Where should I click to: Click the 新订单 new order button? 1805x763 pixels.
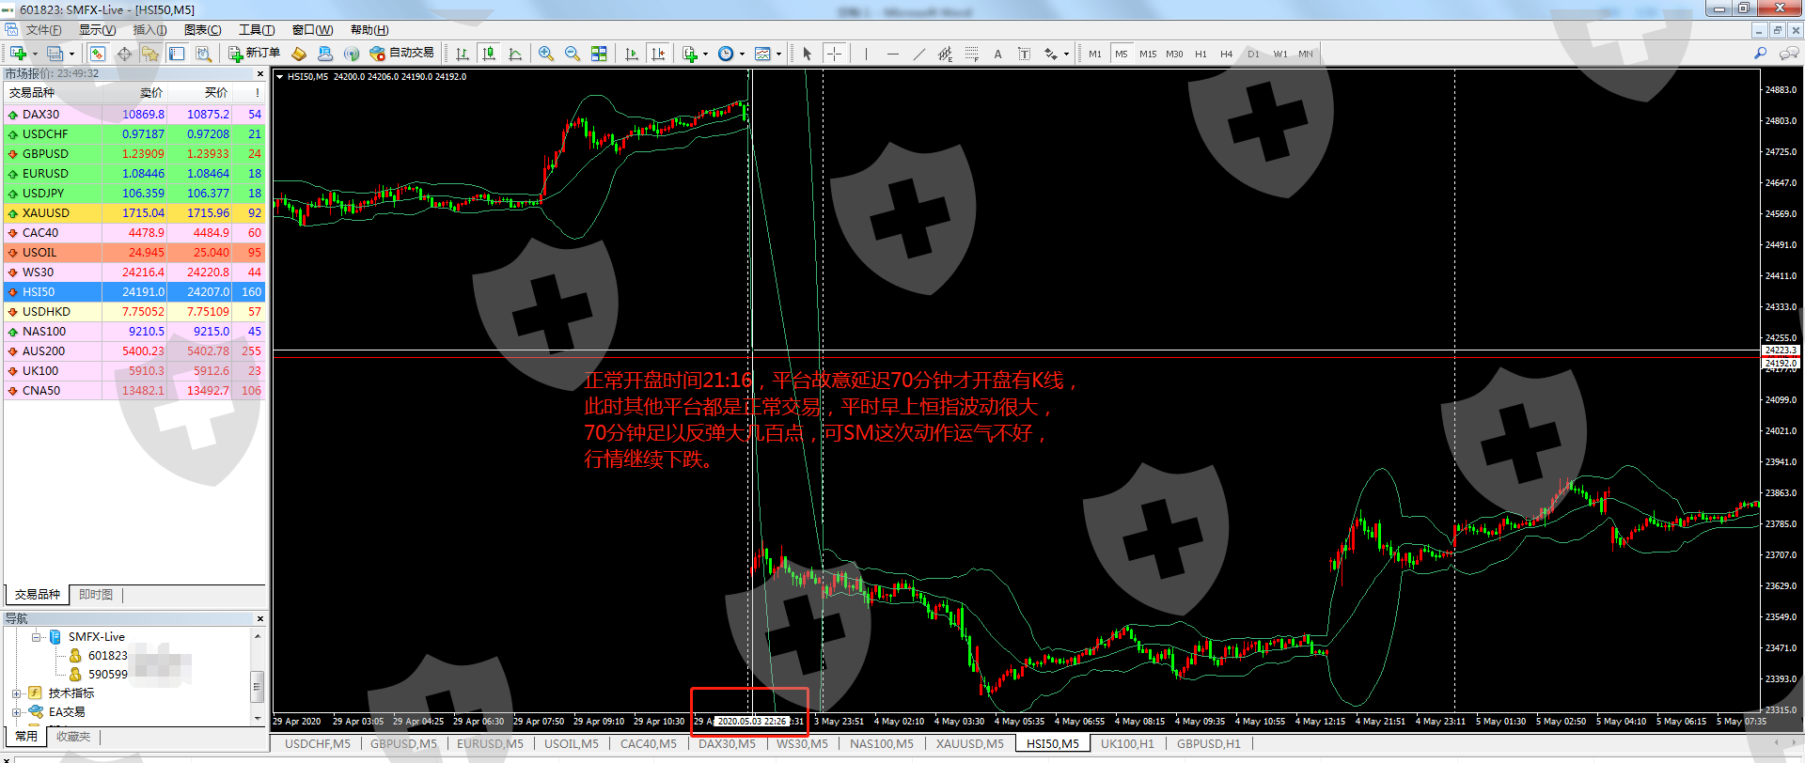click(254, 54)
